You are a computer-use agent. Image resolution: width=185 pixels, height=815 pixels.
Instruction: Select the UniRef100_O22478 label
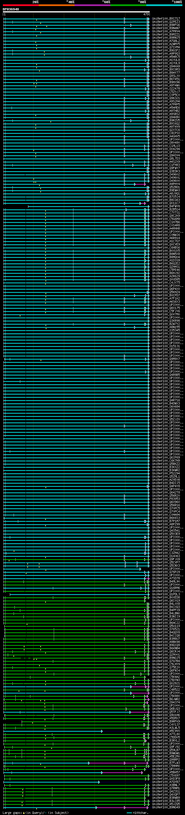tap(166, 88)
